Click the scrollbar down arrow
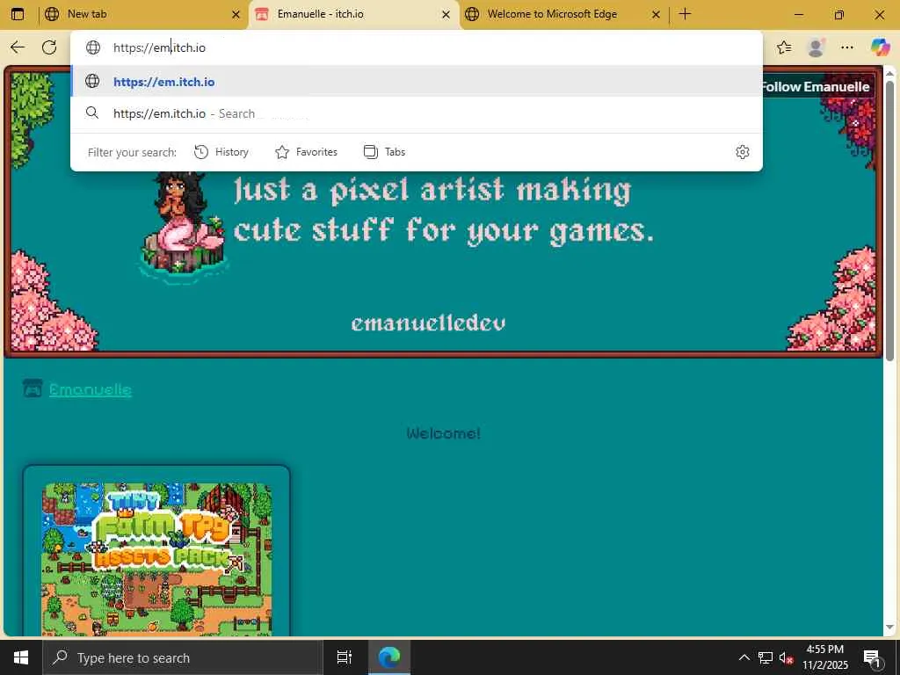The height and width of the screenshot is (675, 900). 889,628
